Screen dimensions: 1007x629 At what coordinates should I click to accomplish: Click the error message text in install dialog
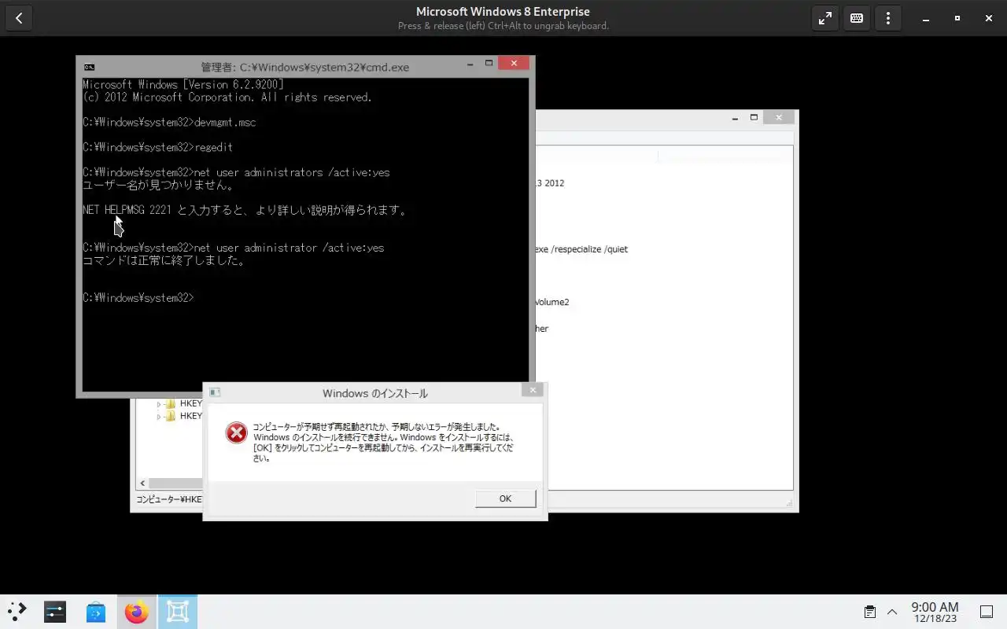point(383,443)
